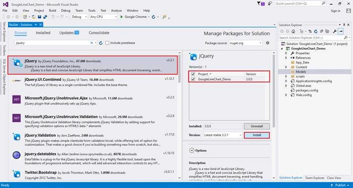Click the package details pane scrollbar
The width and height of the screenshot is (353, 188).
click(274, 91)
